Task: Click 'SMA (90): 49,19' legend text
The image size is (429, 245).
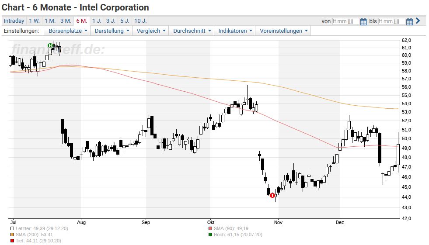Action: 231,228
